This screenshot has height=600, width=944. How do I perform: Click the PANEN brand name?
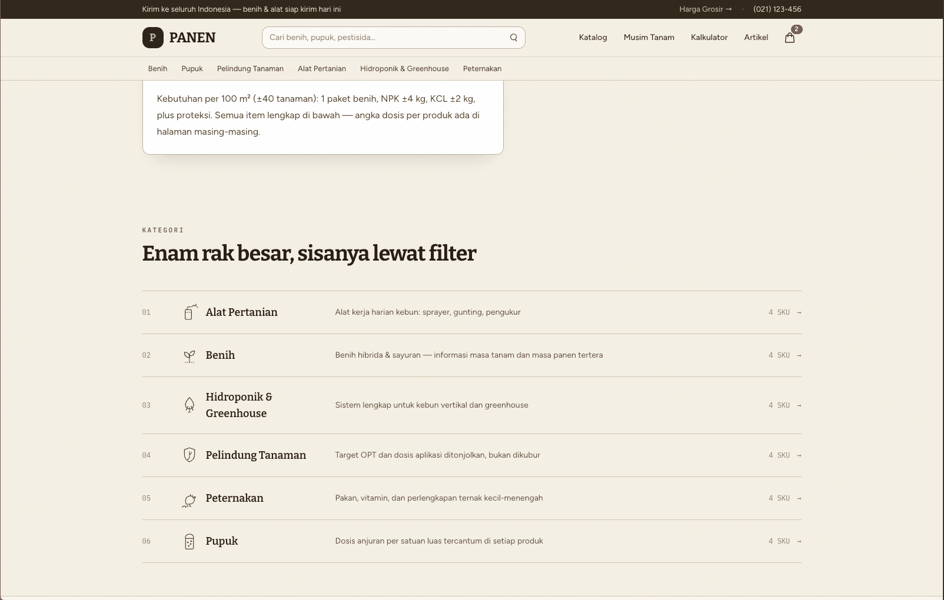tap(192, 38)
